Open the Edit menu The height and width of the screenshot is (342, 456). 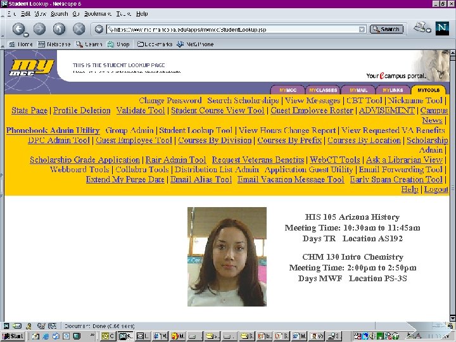(25, 14)
